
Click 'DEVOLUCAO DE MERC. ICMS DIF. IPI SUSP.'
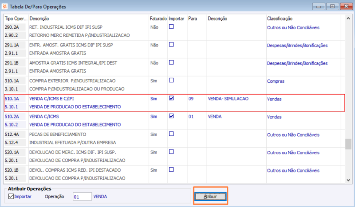[x=72, y=152]
